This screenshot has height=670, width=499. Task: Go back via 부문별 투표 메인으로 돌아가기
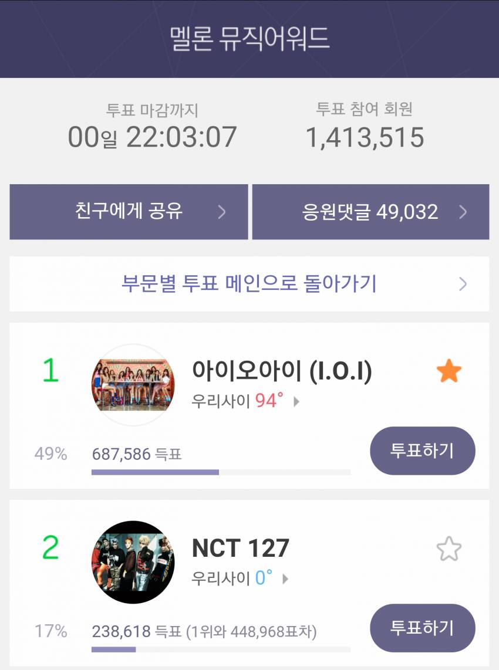coord(249,284)
